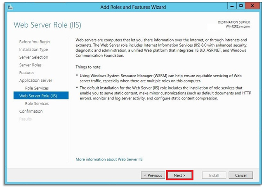
Task: Open the Installation Type step
Action: 33,50
